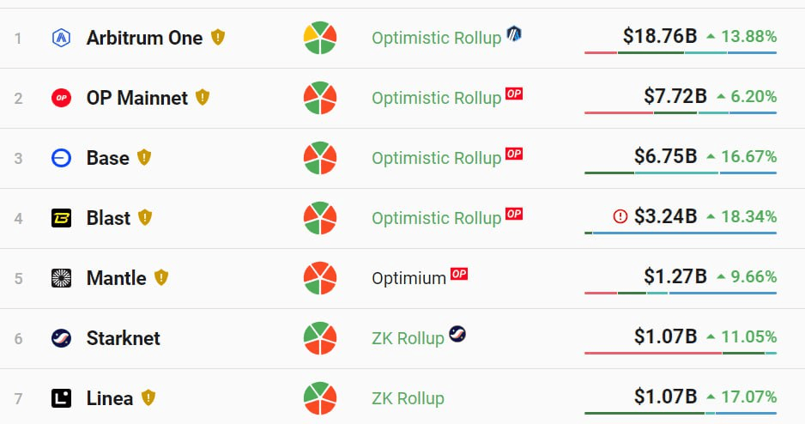Click the risk pie chart for Mantle

pos(320,278)
